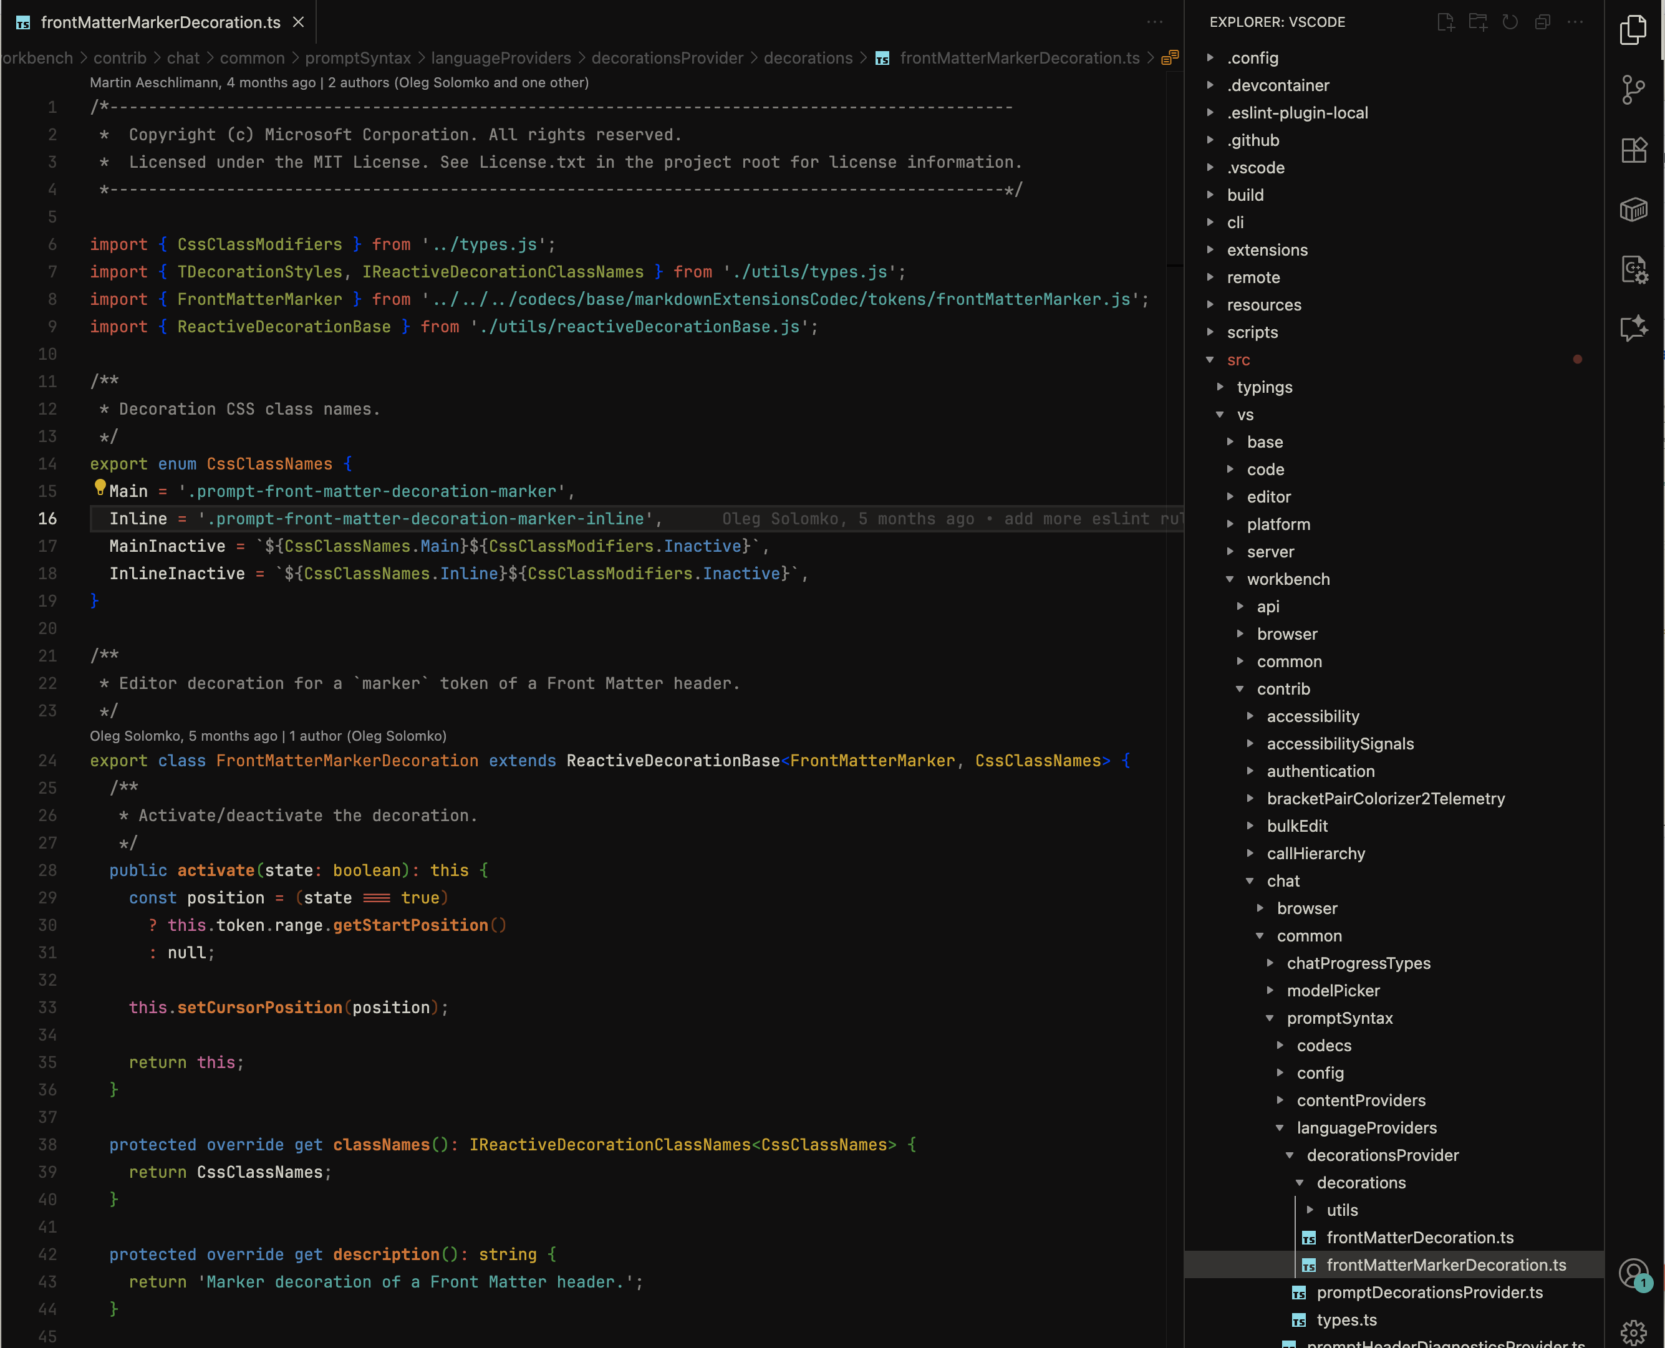1665x1348 pixels.
Task: Refresh the Explorer tree
Action: (x=1510, y=22)
